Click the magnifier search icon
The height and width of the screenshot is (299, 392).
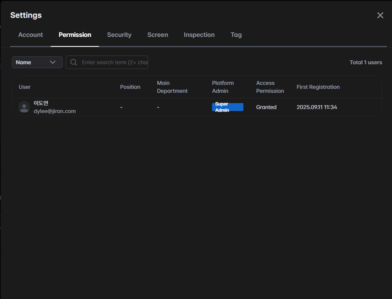tap(74, 62)
